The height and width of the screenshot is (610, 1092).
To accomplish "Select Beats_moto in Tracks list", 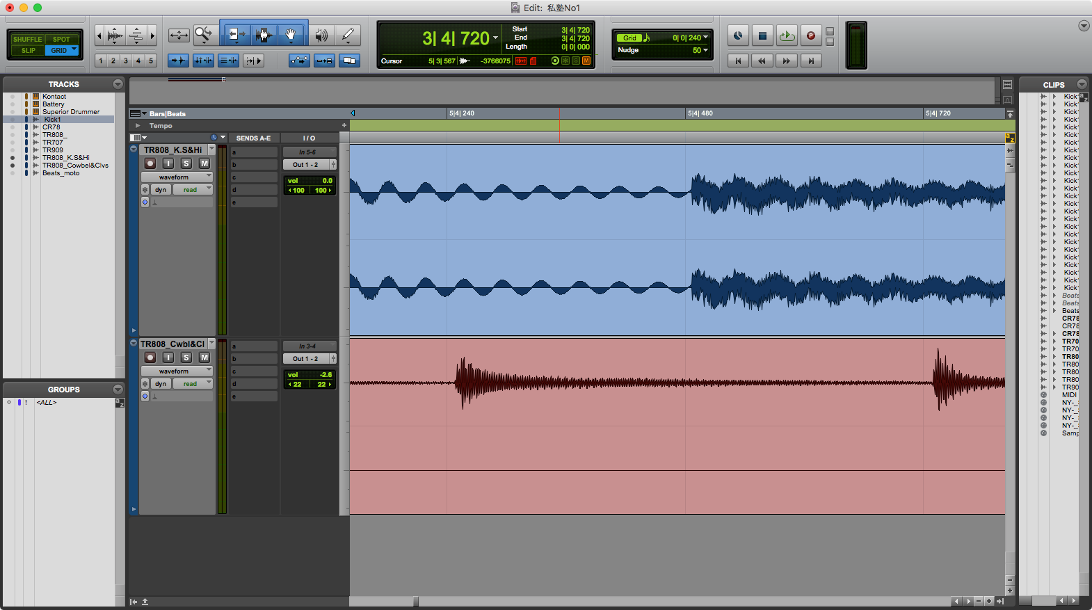I will [61, 173].
